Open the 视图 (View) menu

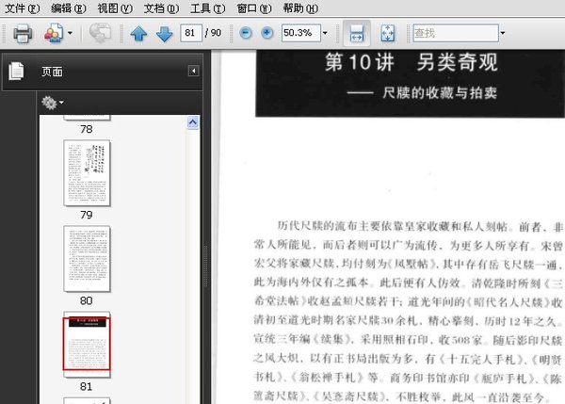115,8
